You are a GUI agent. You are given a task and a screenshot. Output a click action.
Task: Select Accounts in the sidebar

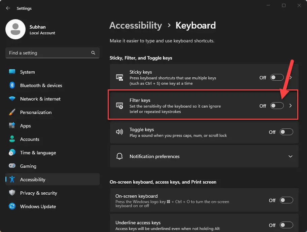pos(53,139)
